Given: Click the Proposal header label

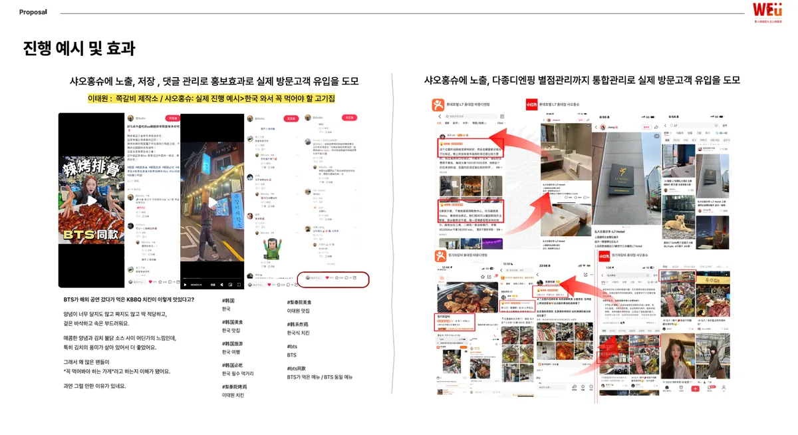Looking at the screenshot, I should pos(33,12).
